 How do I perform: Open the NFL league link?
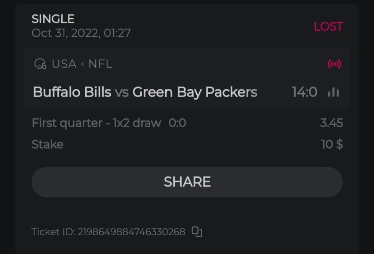click(100, 64)
